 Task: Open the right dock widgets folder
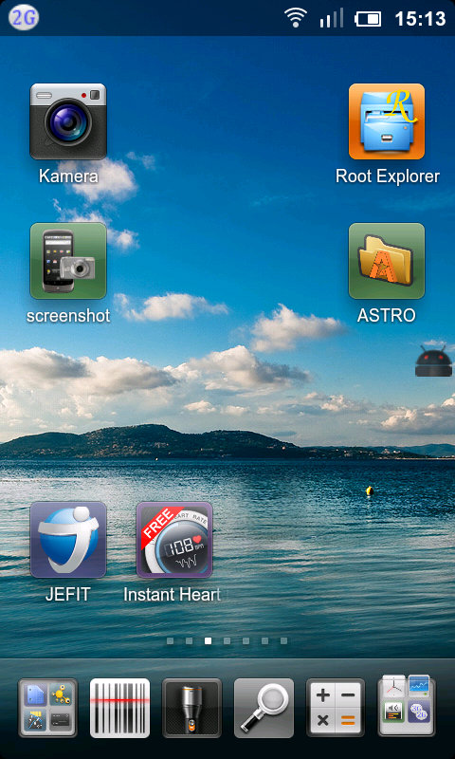click(x=407, y=706)
